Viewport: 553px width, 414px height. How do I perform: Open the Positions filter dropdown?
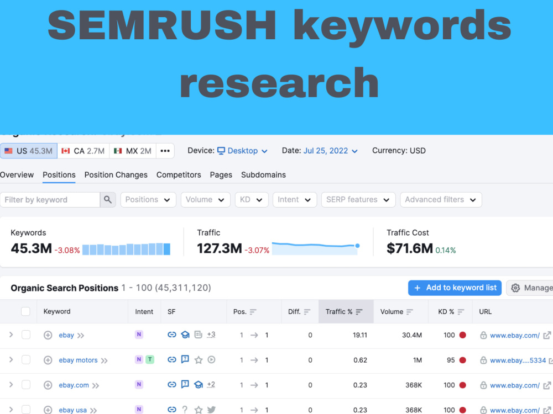click(148, 200)
